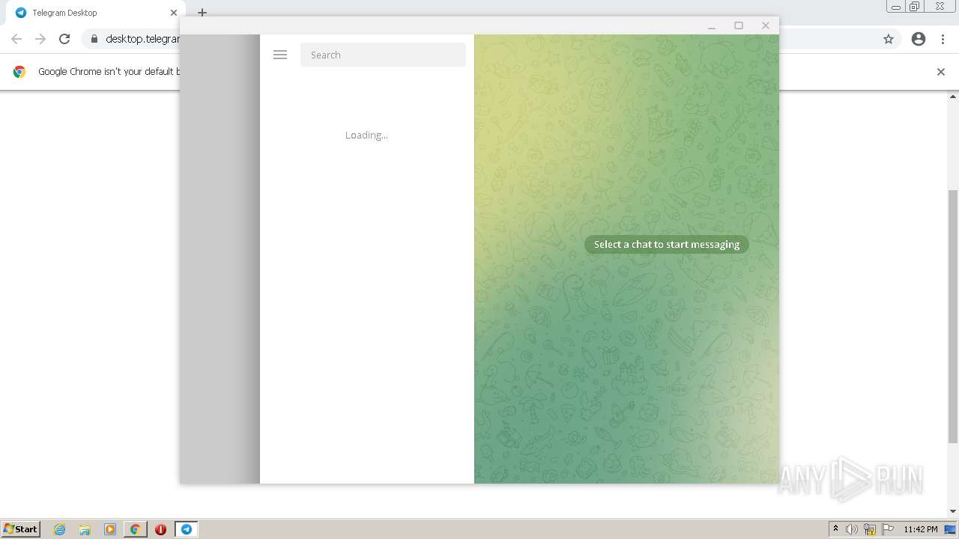Image resolution: width=959 pixels, height=539 pixels.
Task: Open the Telegram hamburger menu
Action: [280, 55]
